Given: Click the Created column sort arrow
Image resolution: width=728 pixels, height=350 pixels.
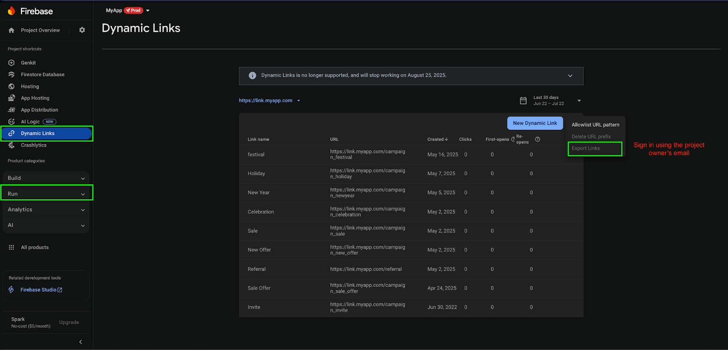Looking at the screenshot, I should (x=446, y=139).
